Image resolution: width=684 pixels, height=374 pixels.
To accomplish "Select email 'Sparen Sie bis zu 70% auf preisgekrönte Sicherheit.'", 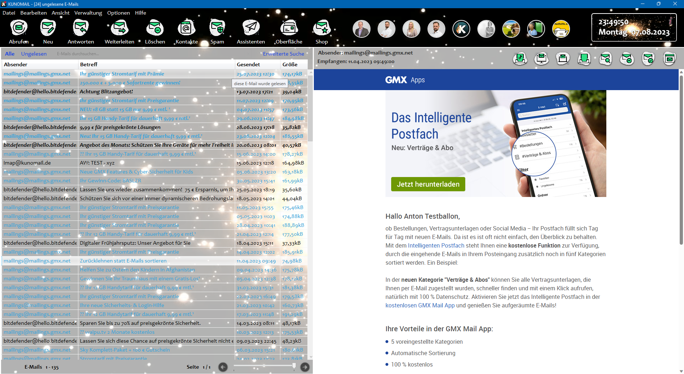I will coord(155,323).
